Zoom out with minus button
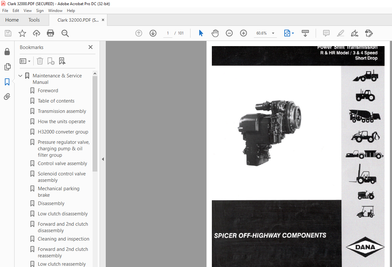392x267 pixels. pyautogui.click(x=229, y=33)
